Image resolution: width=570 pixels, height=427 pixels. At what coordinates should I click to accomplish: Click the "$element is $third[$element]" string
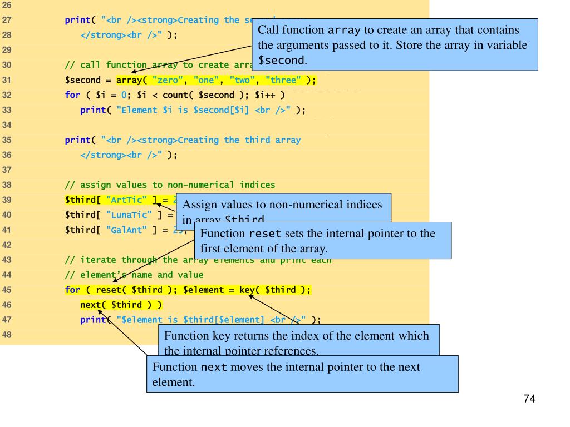211,320
